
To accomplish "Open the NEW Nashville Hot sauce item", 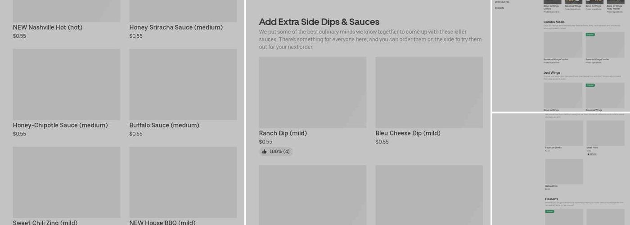I will click(48, 27).
